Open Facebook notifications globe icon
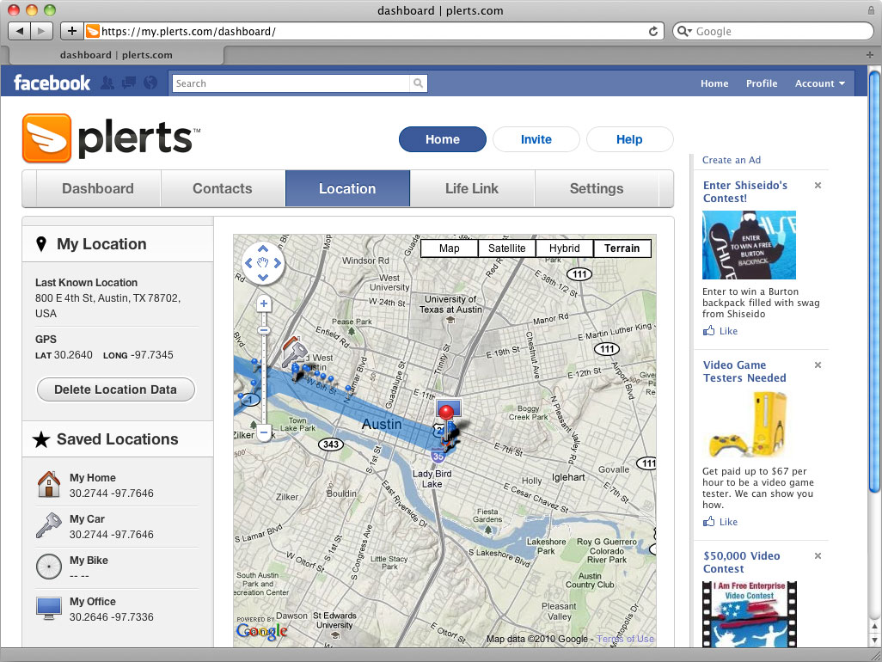This screenshot has width=882, height=662. pyautogui.click(x=150, y=83)
